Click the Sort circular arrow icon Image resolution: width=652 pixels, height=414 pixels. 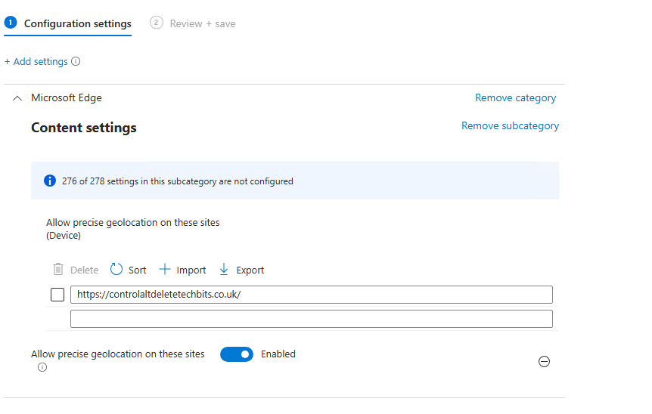coord(116,270)
